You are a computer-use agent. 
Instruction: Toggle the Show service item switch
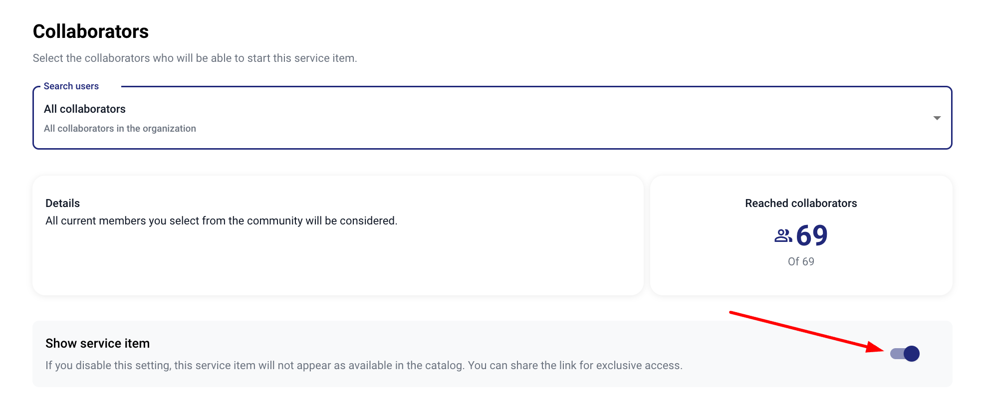pyautogui.click(x=905, y=354)
